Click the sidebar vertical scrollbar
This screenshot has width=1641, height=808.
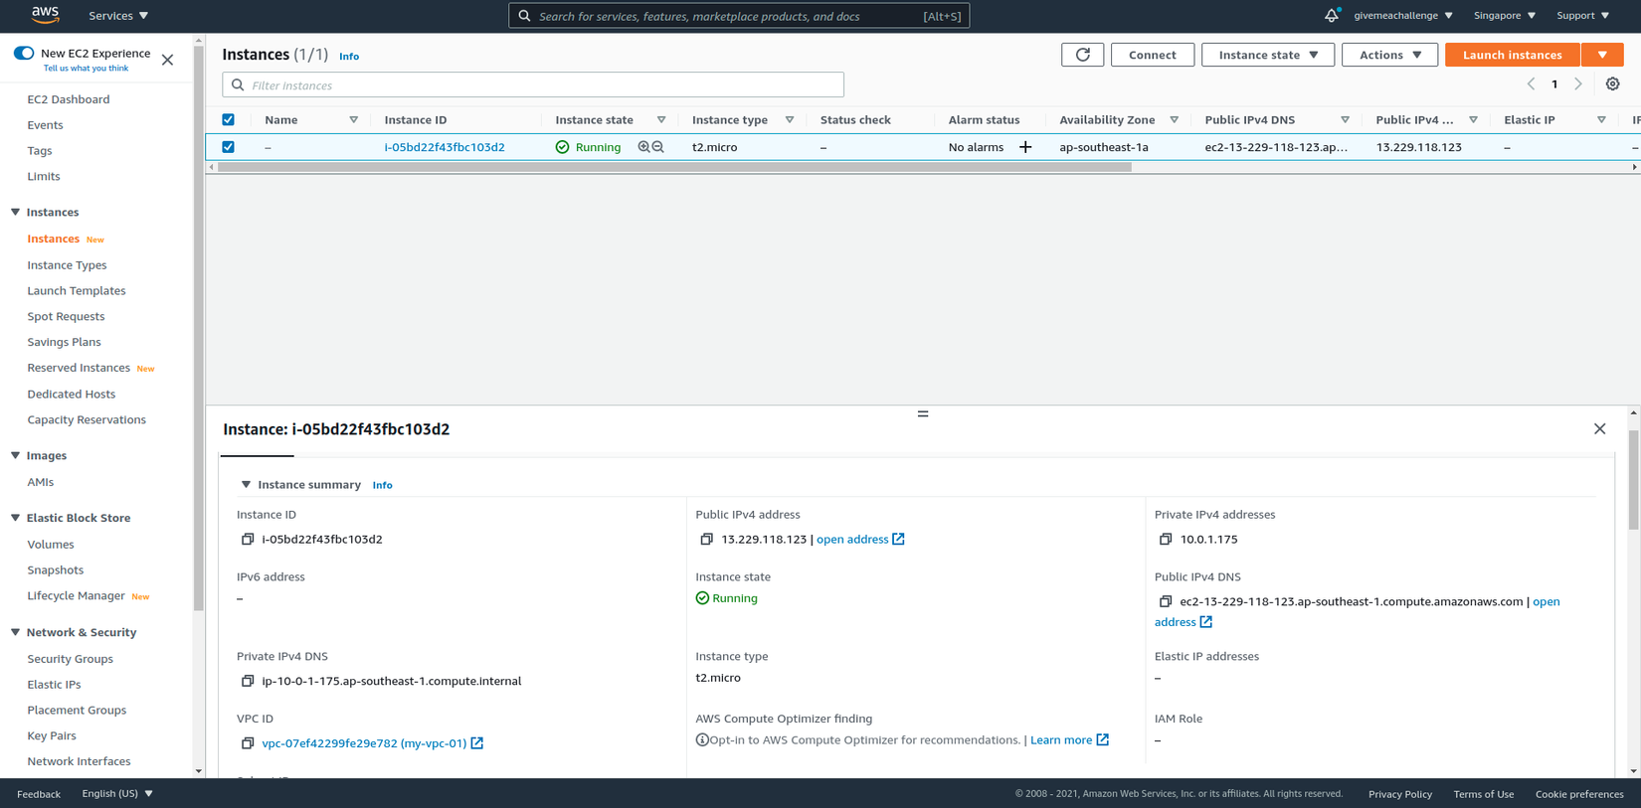[x=199, y=327]
